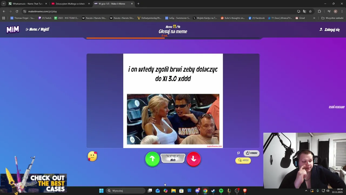This screenshot has width=346, height=195.
Task: Download meme via Pobierz button
Action: click(x=252, y=153)
